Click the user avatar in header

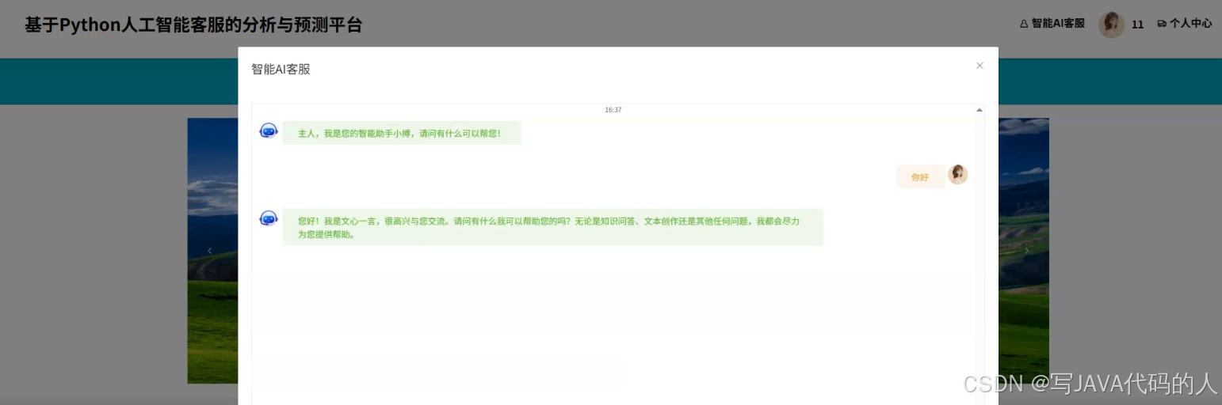1112,25
